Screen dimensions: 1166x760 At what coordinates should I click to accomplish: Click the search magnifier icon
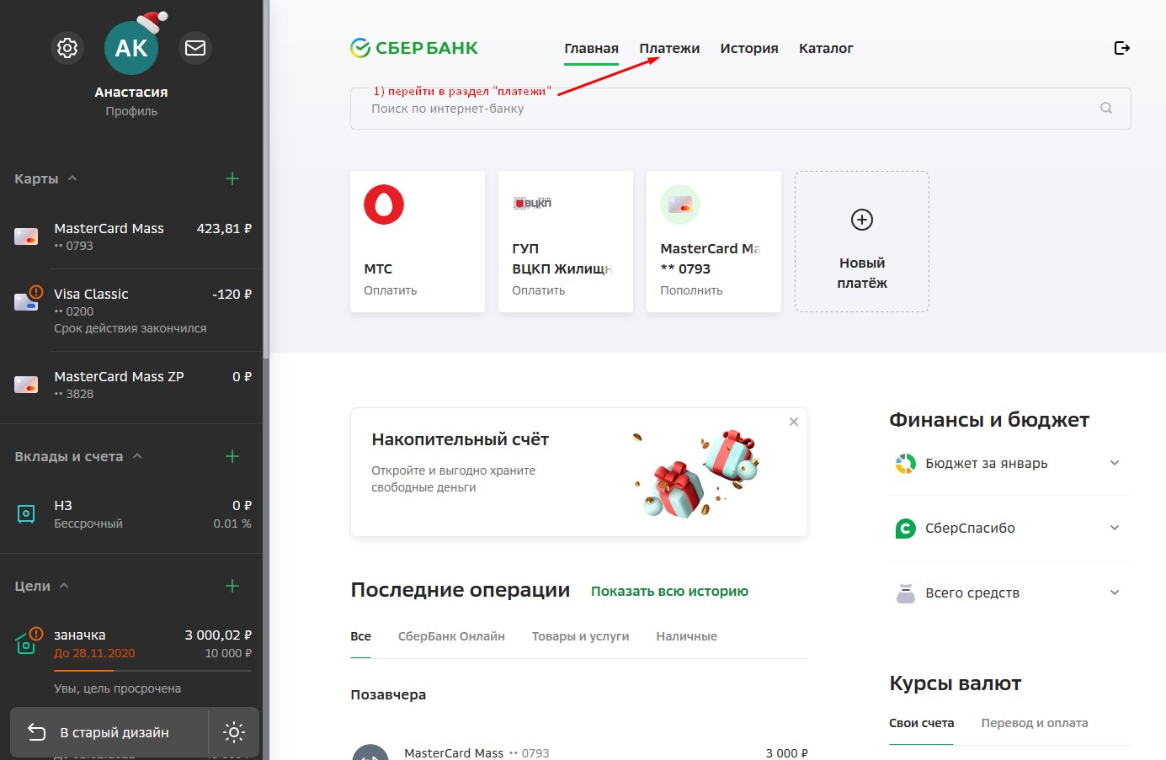[1106, 108]
